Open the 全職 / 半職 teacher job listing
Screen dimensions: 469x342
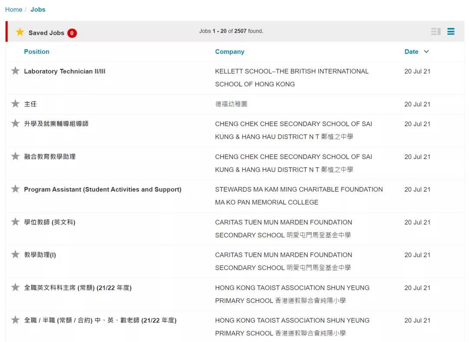click(x=100, y=320)
